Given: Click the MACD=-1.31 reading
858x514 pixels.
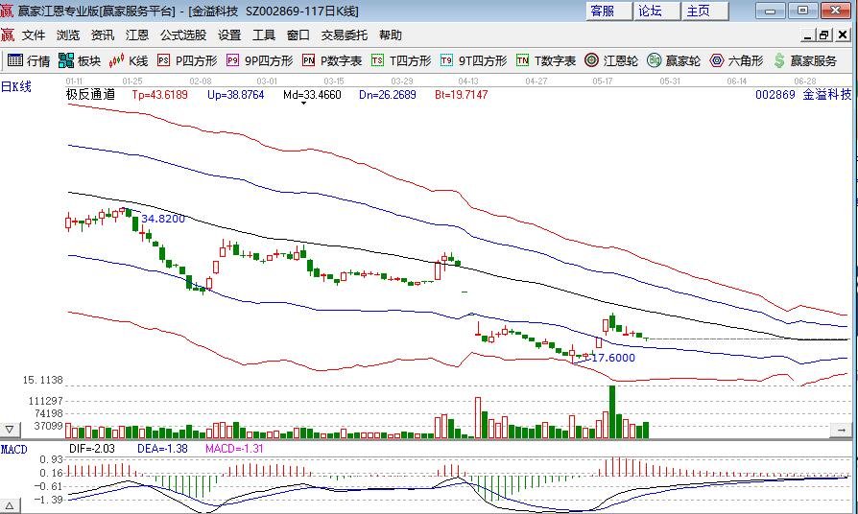Looking at the screenshot, I should [234, 449].
